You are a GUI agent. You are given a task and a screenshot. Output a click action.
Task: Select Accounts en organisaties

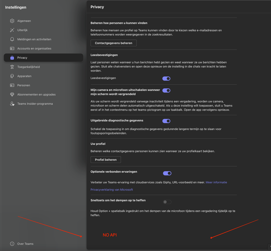43,49
